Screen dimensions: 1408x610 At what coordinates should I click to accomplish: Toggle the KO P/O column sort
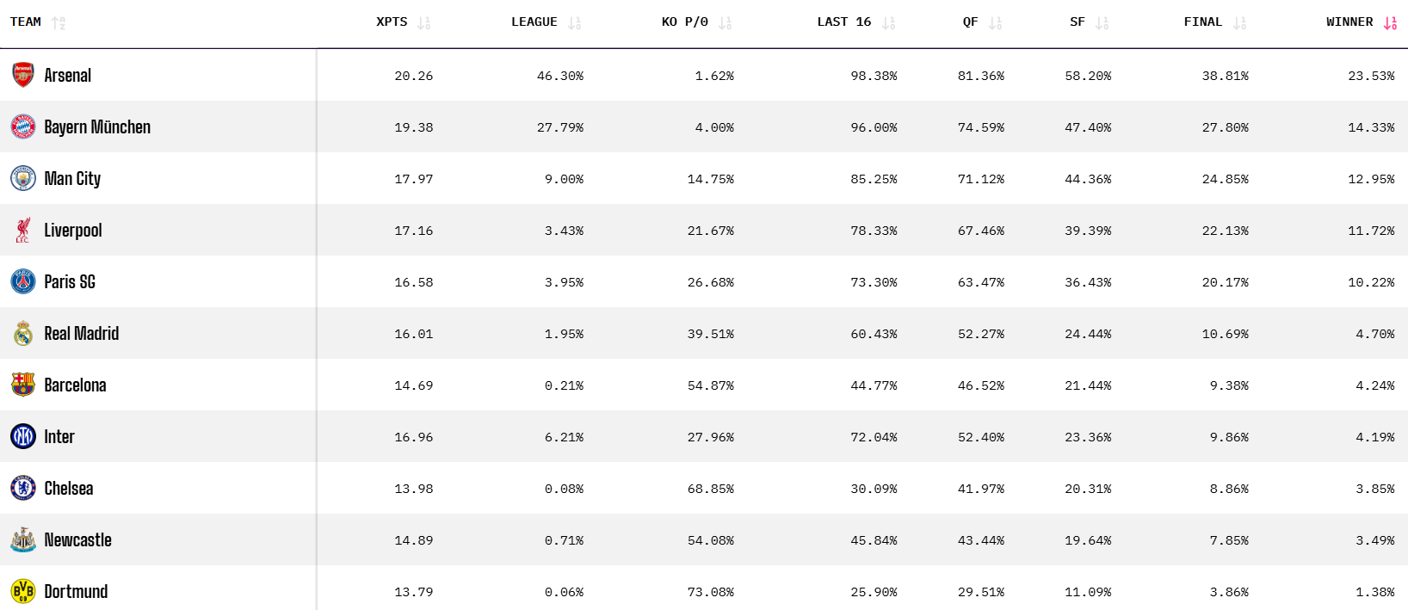click(x=725, y=23)
